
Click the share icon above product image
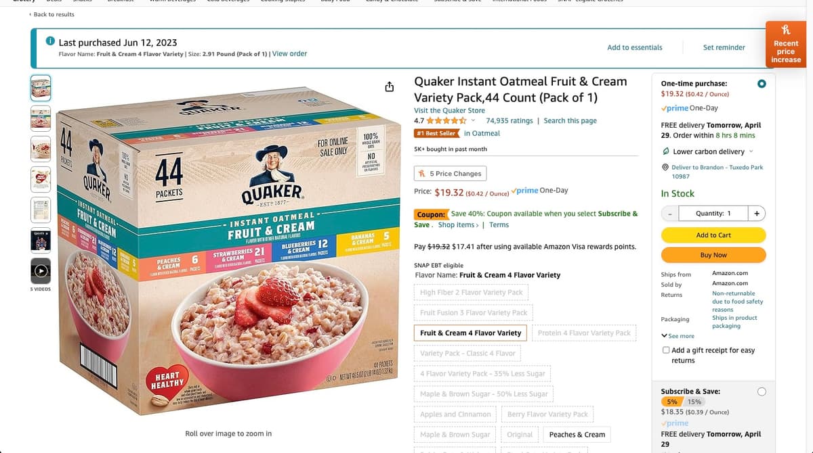(x=389, y=87)
